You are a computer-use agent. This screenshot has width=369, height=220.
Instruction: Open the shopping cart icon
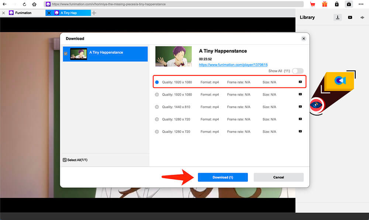(x=313, y=4)
